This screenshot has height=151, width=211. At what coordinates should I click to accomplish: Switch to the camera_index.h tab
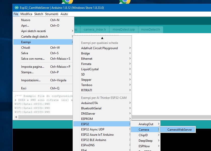[95, 30]
